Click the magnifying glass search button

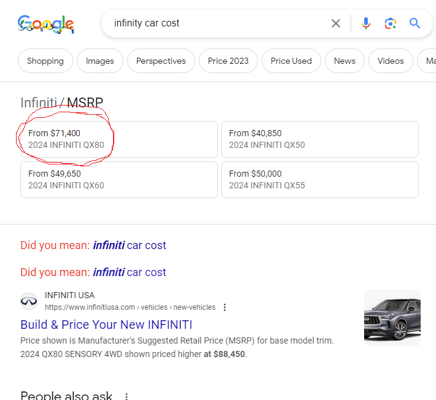pyautogui.click(x=415, y=23)
